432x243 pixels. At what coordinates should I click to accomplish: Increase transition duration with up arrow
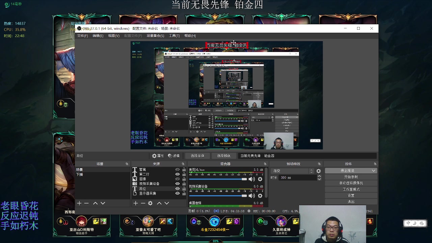319,176
